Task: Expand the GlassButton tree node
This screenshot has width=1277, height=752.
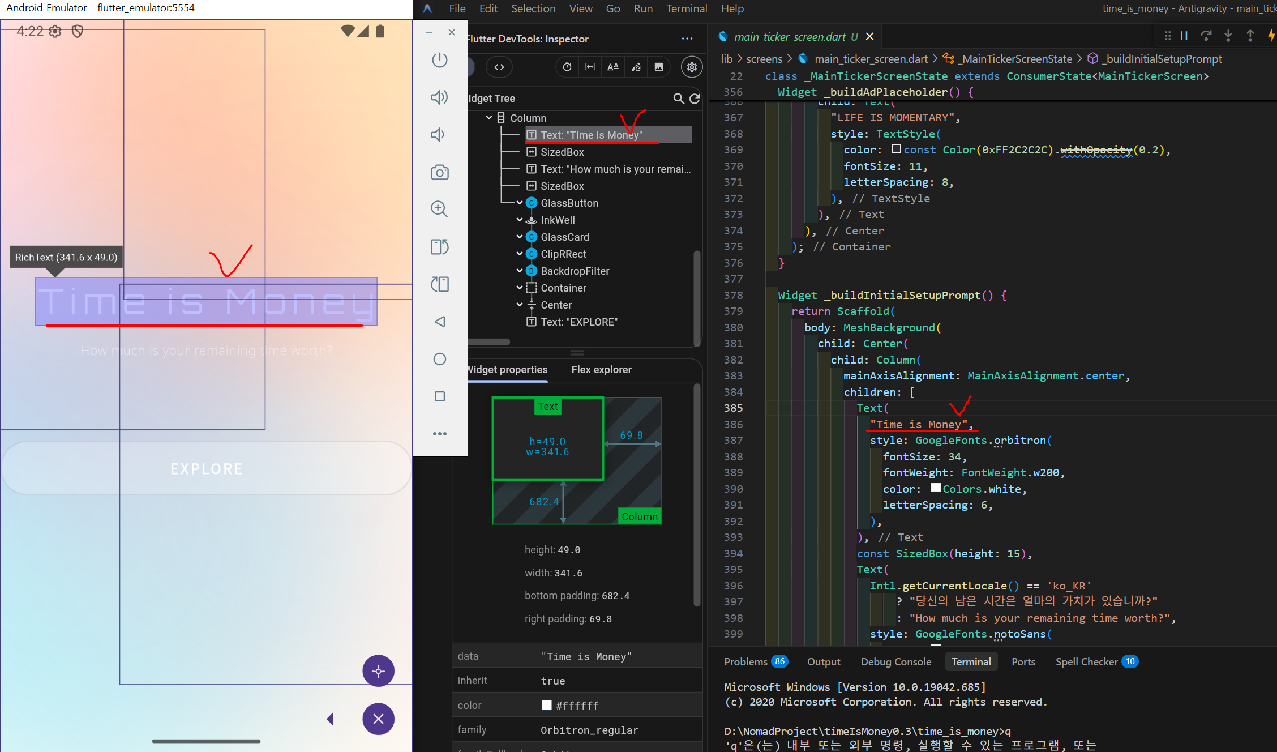Action: (520, 203)
